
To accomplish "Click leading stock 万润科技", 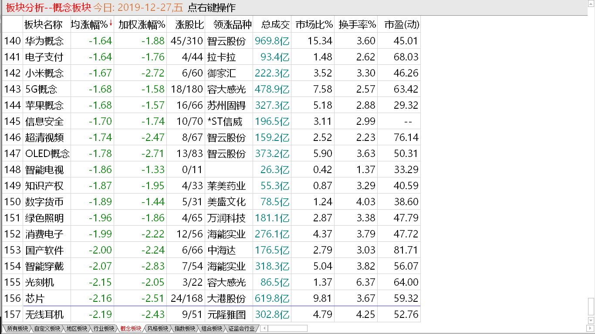I will click(227, 218).
